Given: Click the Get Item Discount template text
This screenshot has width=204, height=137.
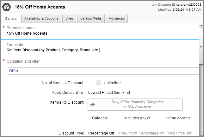Looking at the screenshot, I should [x=53, y=50].
